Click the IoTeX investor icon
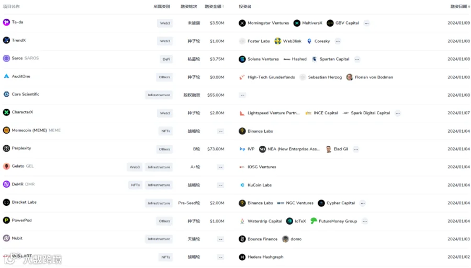 pyautogui.click(x=289, y=221)
